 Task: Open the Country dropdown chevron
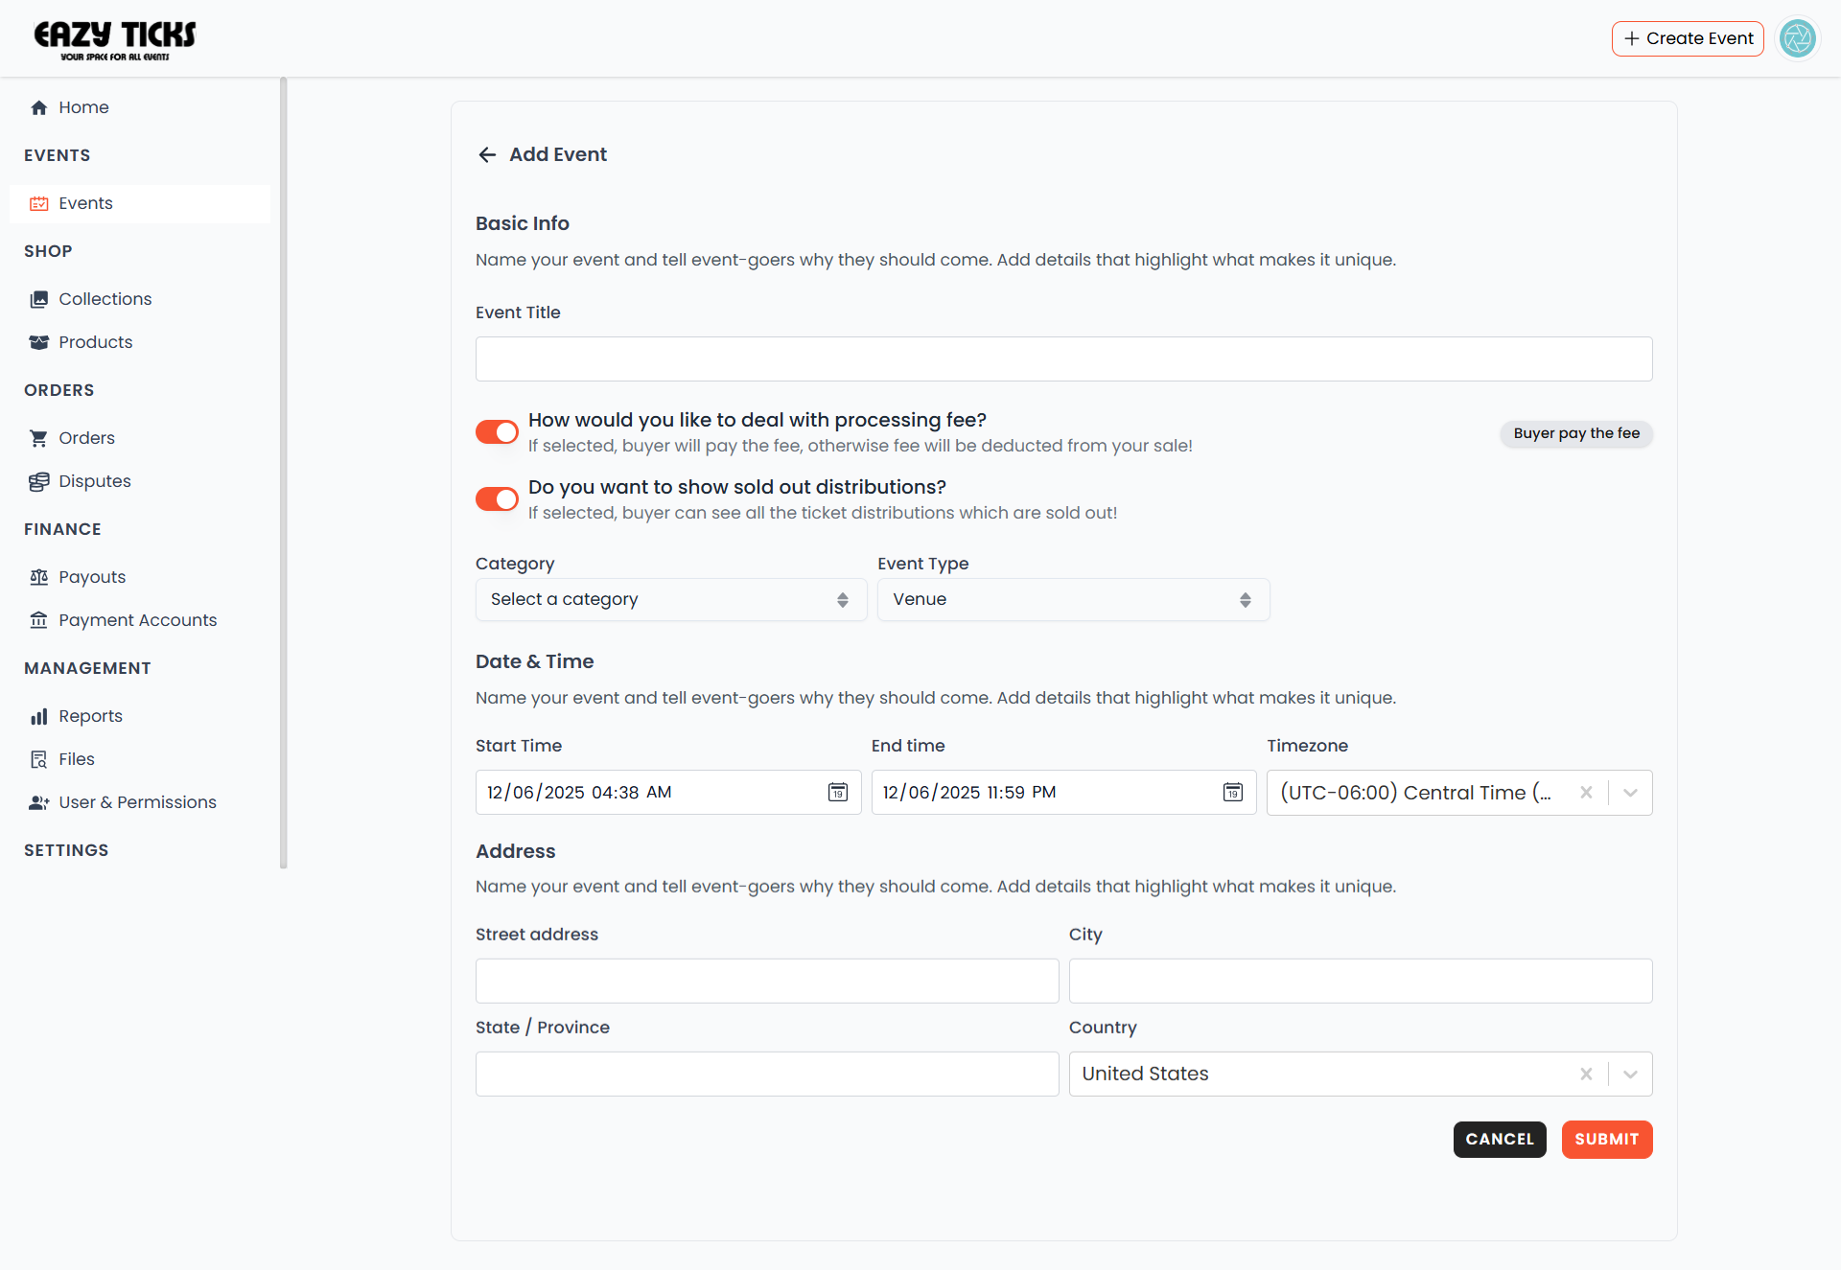pos(1629,1074)
